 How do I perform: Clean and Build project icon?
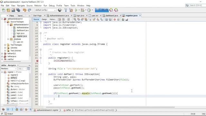pyautogui.click(x=71, y=10)
